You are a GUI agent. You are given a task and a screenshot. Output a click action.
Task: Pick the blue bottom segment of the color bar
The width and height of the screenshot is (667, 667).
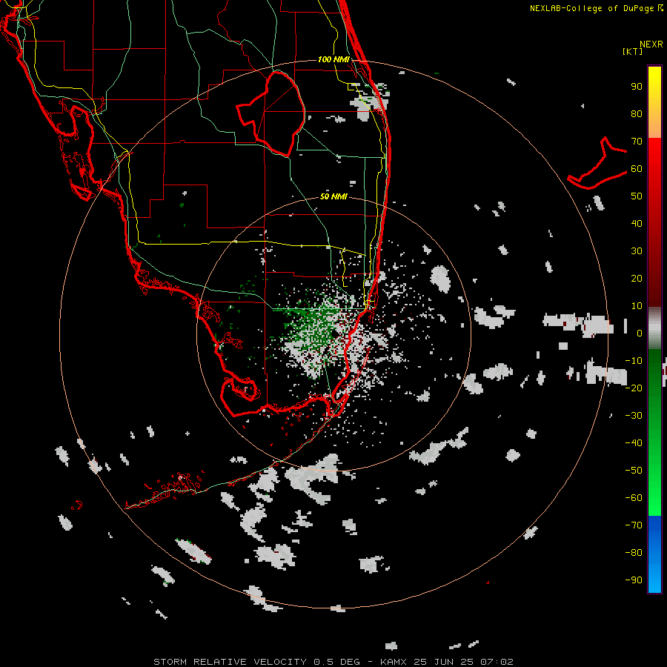point(654,554)
